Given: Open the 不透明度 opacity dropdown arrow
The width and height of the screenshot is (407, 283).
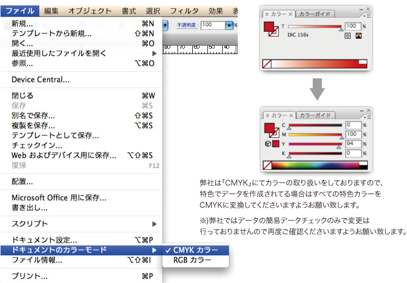Looking at the screenshot, I should [228, 25].
